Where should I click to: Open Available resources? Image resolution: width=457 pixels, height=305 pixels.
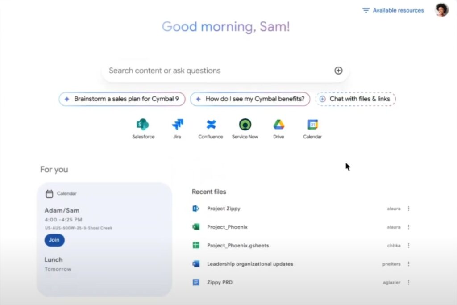397,10
